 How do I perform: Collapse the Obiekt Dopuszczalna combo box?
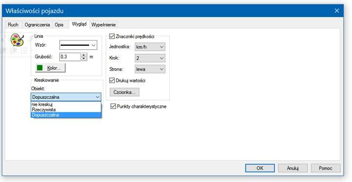[x=66, y=97]
